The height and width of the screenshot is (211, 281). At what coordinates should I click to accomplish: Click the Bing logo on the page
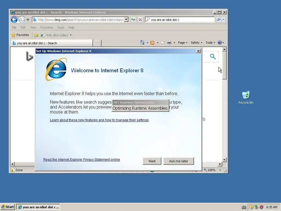click(30, 56)
